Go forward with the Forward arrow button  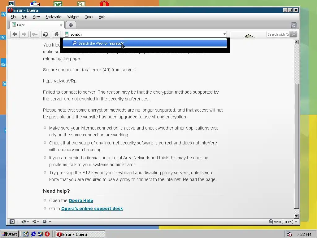coord(24,34)
